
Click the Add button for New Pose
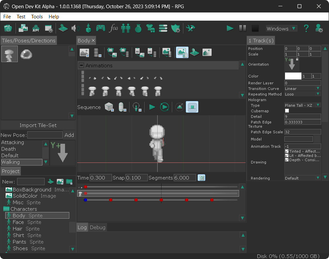click(x=69, y=135)
